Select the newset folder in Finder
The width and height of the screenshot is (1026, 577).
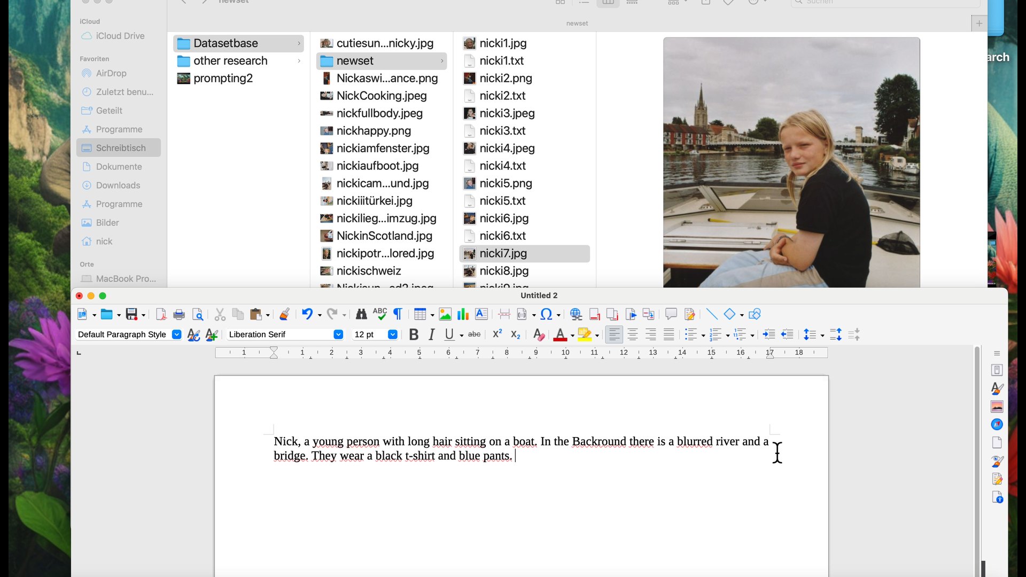click(x=382, y=61)
